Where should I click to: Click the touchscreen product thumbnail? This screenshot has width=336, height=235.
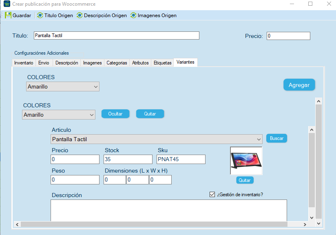click(246, 161)
